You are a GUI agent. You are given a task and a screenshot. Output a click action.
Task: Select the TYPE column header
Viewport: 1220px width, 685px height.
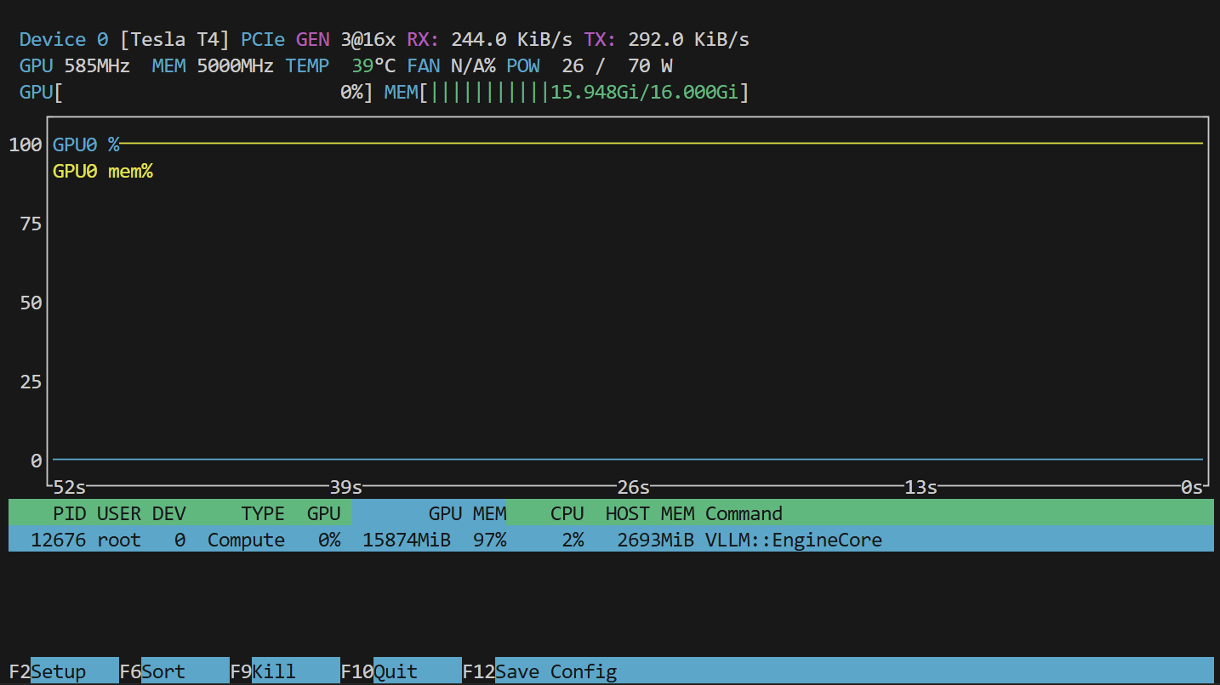click(263, 513)
